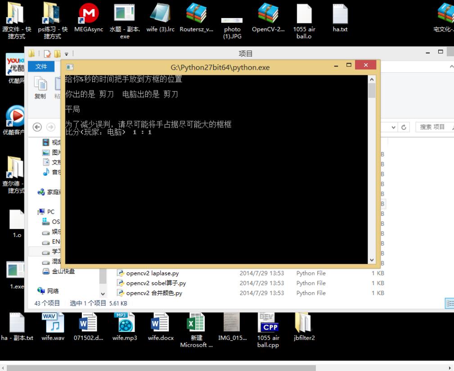Select 网络 in the navigation pane

[48, 291]
